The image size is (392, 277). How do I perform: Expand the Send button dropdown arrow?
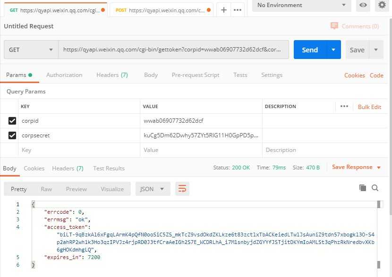[333, 50]
